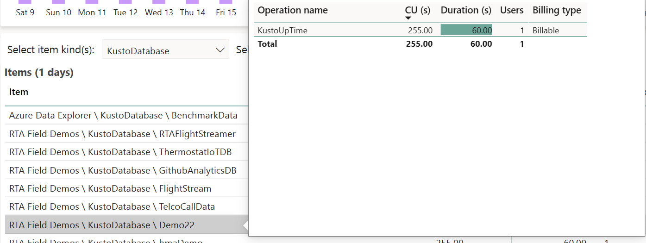
Task: Select the KustoUpTime operation row
Action: [420, 31]
